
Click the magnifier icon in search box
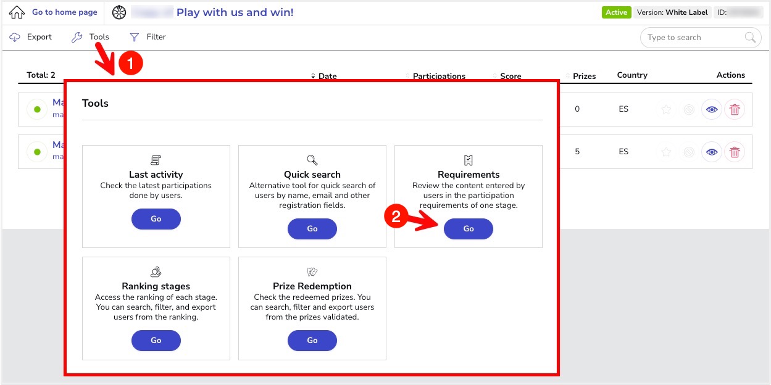point(750,38)
